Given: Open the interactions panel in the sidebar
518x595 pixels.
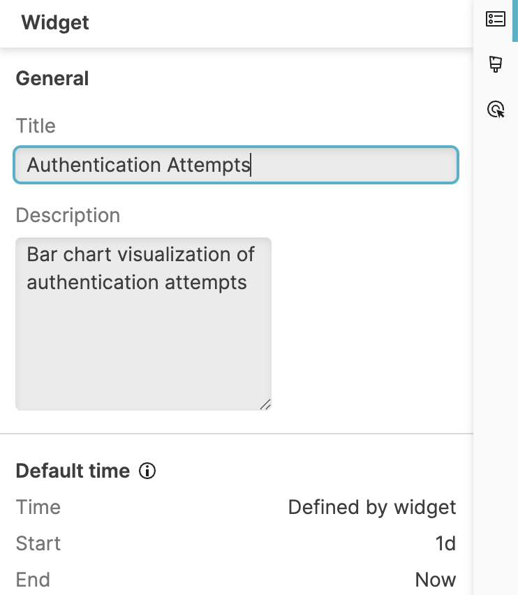Looking at the screenshot, I should 496,110.
